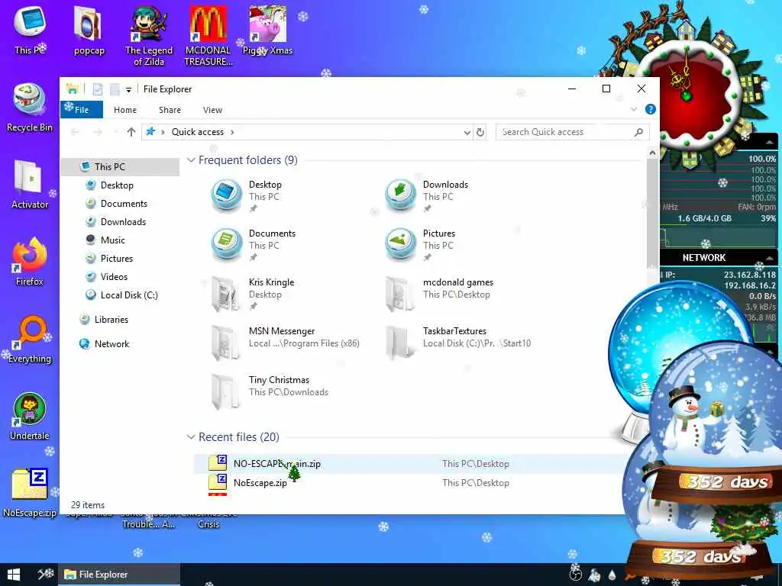
Task: Click the Properties quick access toolbar icon
Action: 98,89
